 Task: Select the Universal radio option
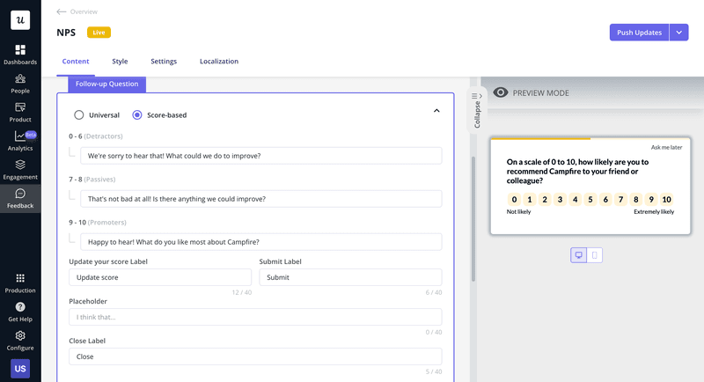(79, 114)
